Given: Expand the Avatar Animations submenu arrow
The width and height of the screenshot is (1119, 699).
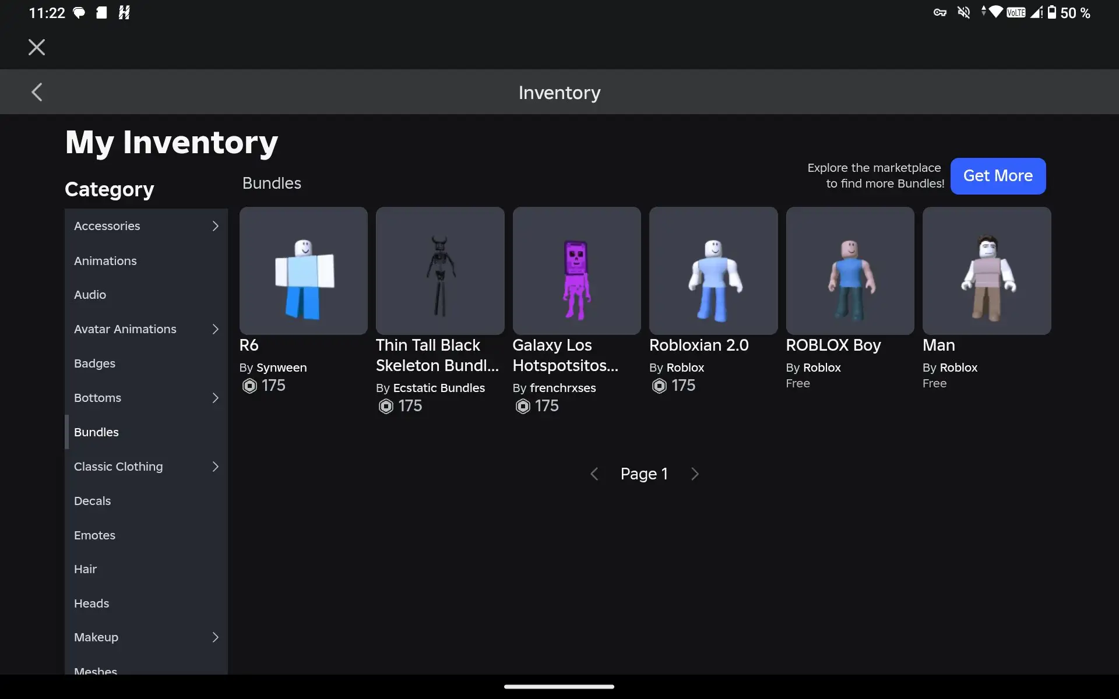Looking at the screenshot, I should pyautogui.click(x=215, y=329).
